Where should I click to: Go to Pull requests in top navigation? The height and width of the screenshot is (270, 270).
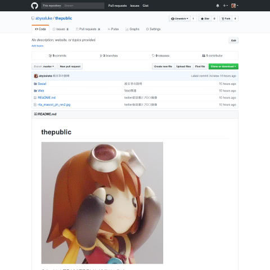118,6
